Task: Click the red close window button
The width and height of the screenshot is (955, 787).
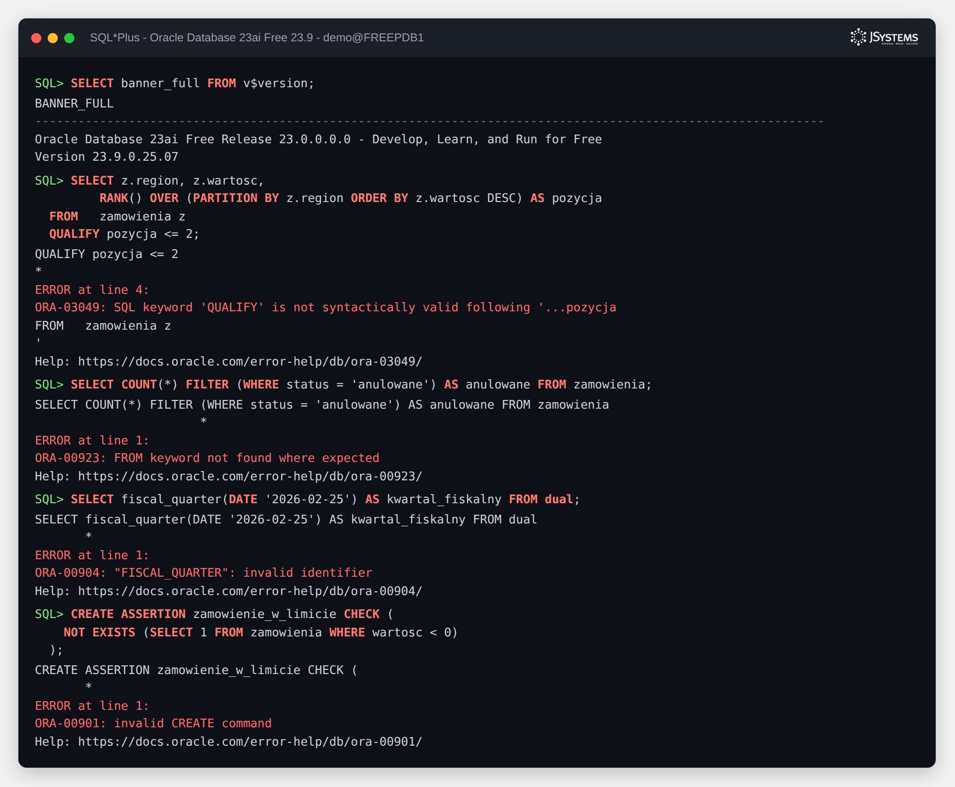Action: coord(36,38)
